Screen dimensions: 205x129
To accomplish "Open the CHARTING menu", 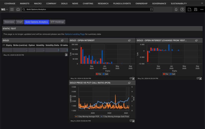I will (x=88, y=4).
